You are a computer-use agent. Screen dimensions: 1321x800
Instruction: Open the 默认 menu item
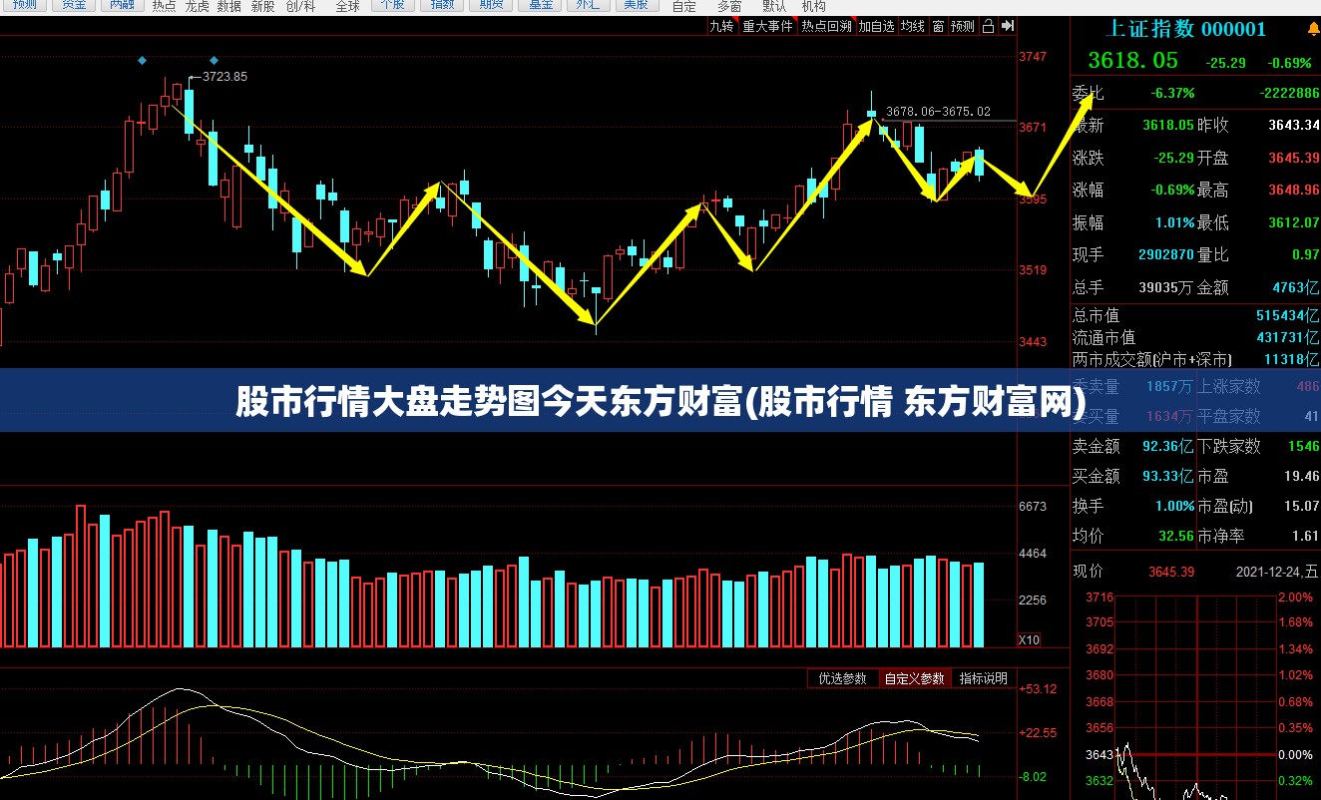774,6
